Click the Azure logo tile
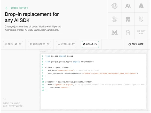Image resolution: width=151 pixels, height=113 pixels. coord(141,6)
